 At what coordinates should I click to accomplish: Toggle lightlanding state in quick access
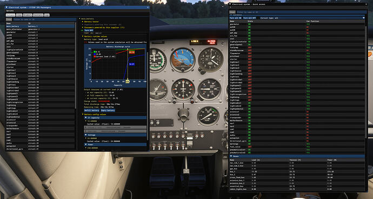pyautogui.click(x=250, y=74)
